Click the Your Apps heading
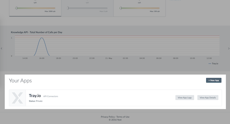This screenshot has width=230, height=124. pyautogui.click(x=20, y=80)
